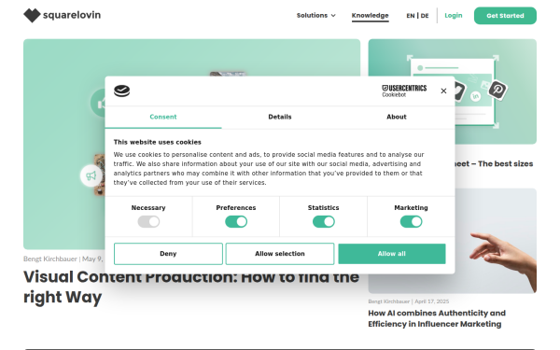Expand the Solutions dropdown menu
560x350 pixels.
click(315, 15)
